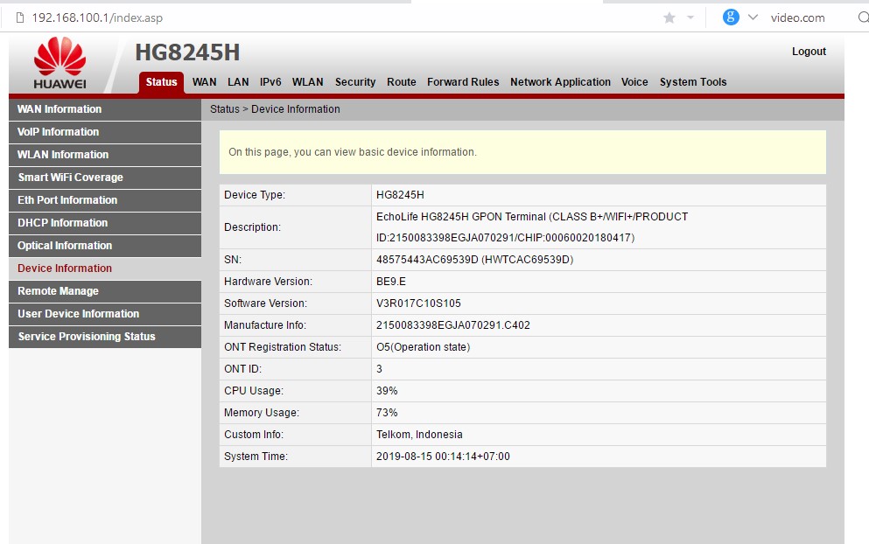Click breadcrumb 'Status > Device Information'

click(275, 109)
